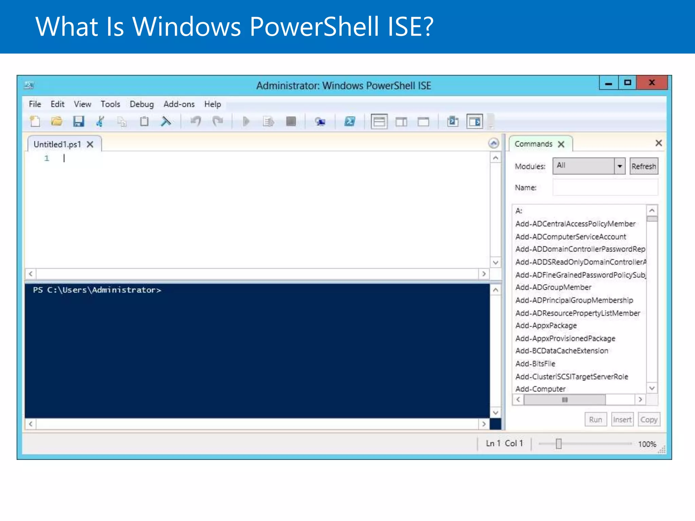
Task: Open the Debug menu
Action: [x=142, y=104]
